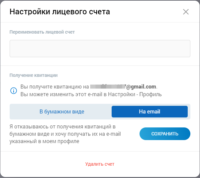Image resolution: width=200 pixels, height=178 pixels.
Task: Click the бумажном виде и хочу получать line
Action: pos(65,134)
